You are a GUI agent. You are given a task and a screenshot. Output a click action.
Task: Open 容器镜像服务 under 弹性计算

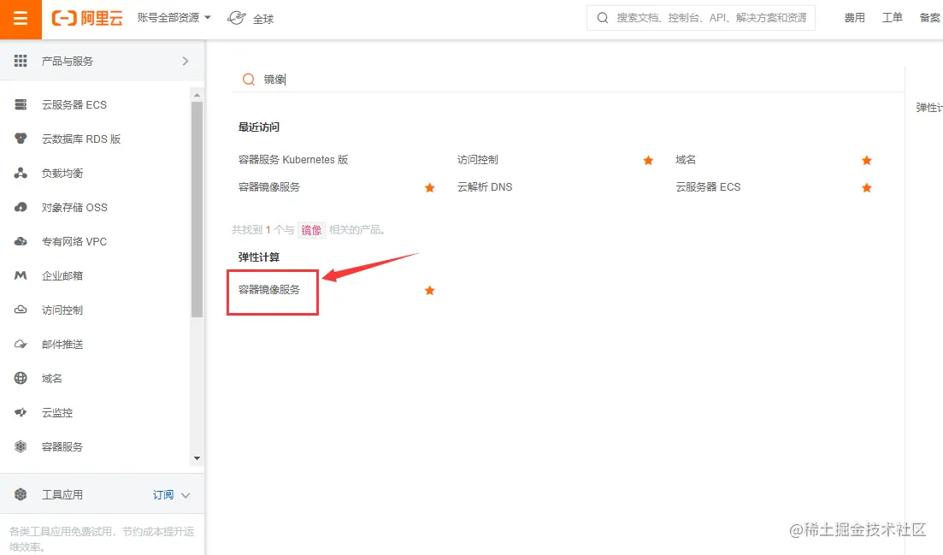268,290
